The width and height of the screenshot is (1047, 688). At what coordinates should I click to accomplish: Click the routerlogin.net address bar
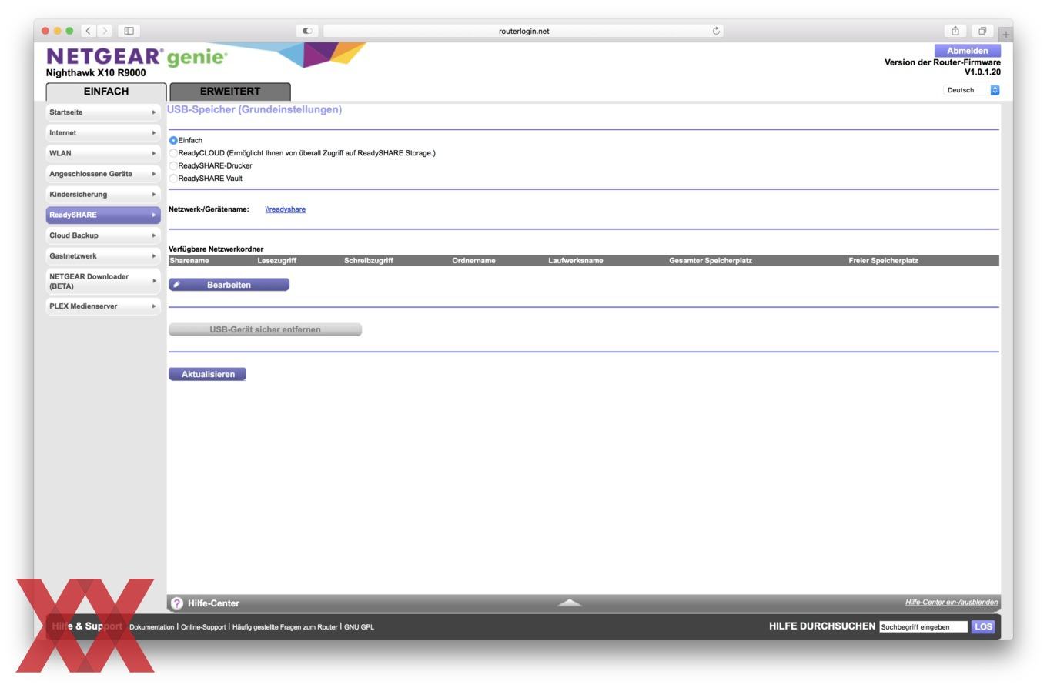click(x=523, y=31)
